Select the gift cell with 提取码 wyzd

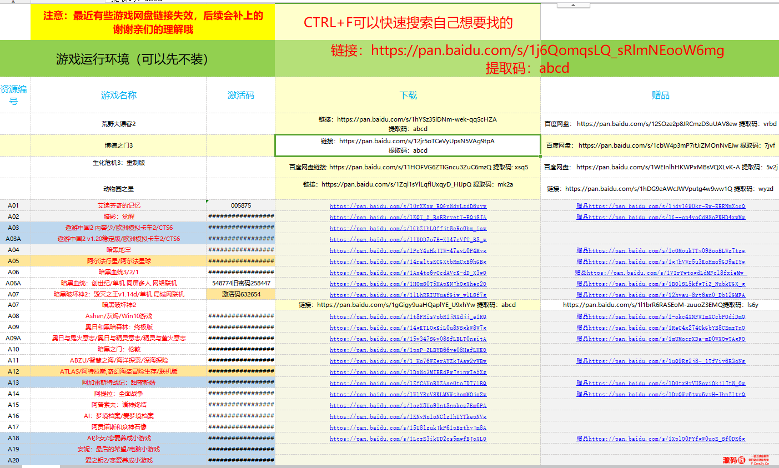pos(660,189)
